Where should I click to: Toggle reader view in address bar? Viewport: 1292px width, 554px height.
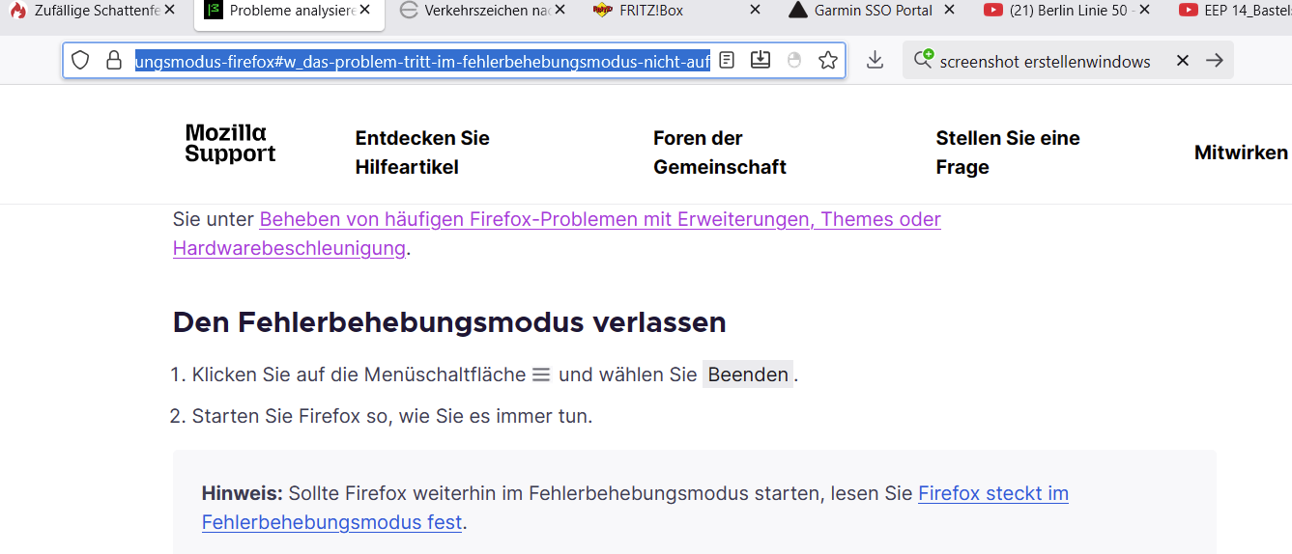(727, 60)
